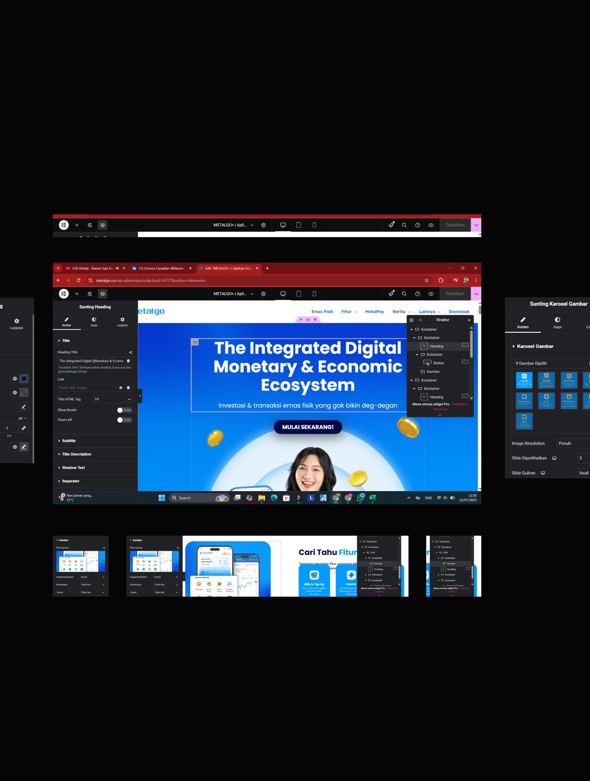Open link options gear in the Link field
Image resolution: width=590 pixels, height=781 pixels.
pos(121,388)
